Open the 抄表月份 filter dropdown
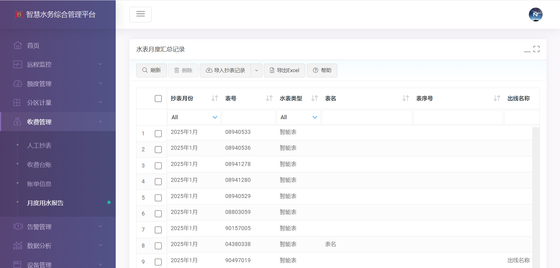The height and width of the screenshot is (268, 560). coord(194,117)
